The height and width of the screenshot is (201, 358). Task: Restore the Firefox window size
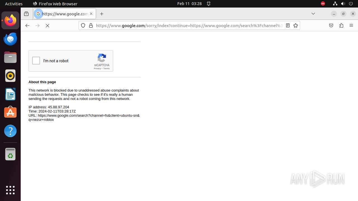[343, 14]
